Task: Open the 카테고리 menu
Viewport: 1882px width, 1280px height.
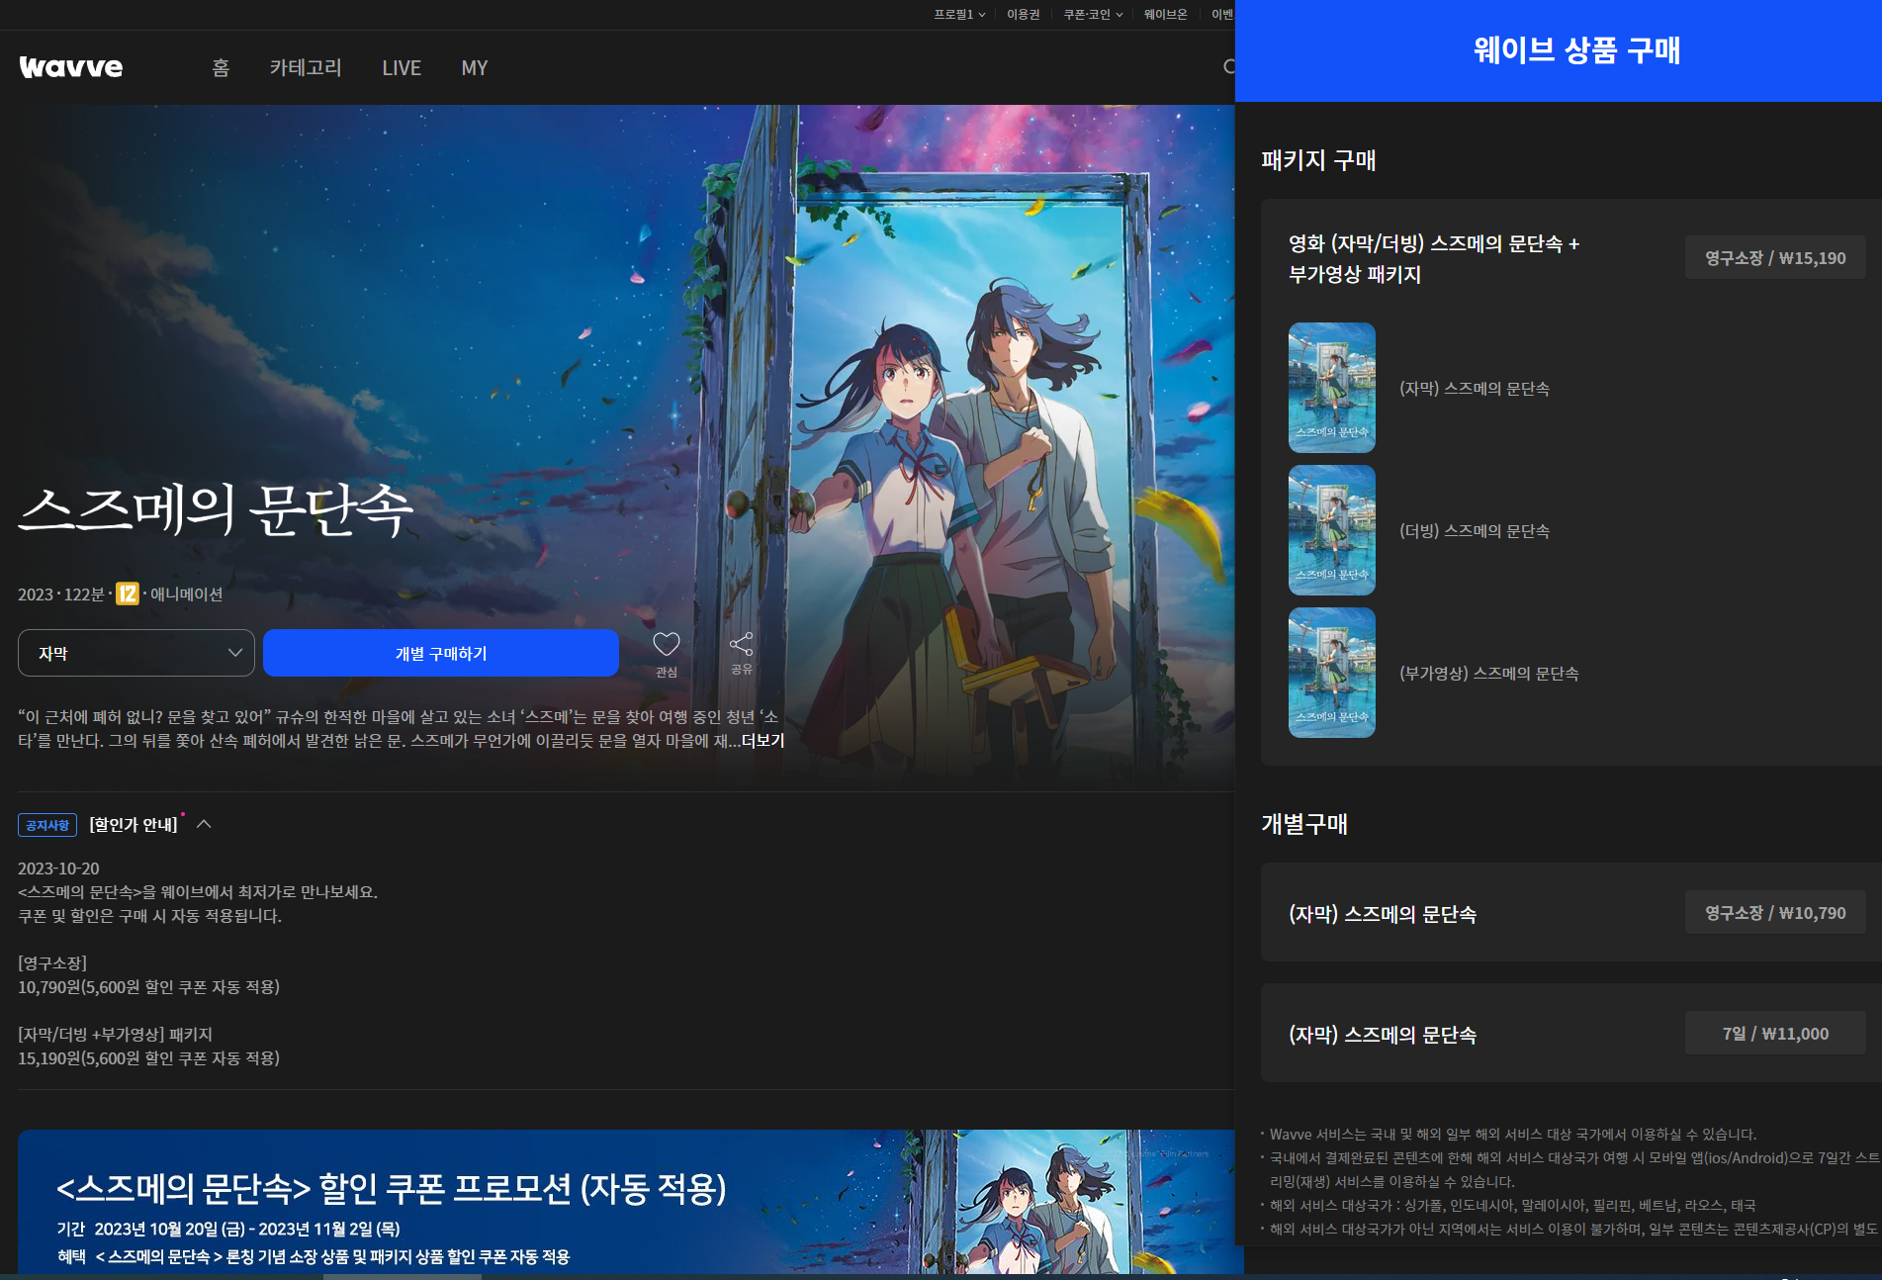Action: [306, 67]
